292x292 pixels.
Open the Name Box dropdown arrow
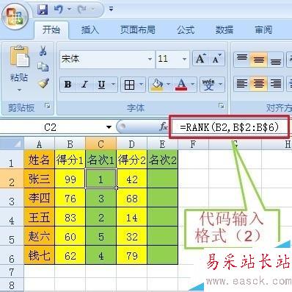(109, 127)
